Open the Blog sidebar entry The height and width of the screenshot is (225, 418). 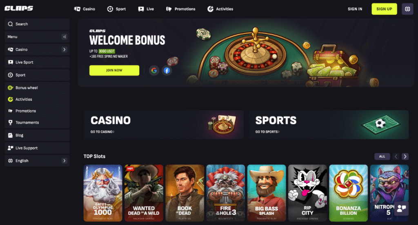coord(37,135)
